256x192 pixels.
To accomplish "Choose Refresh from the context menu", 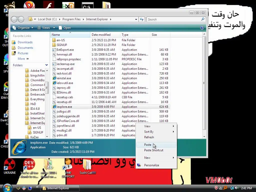I will coord(156,137).
